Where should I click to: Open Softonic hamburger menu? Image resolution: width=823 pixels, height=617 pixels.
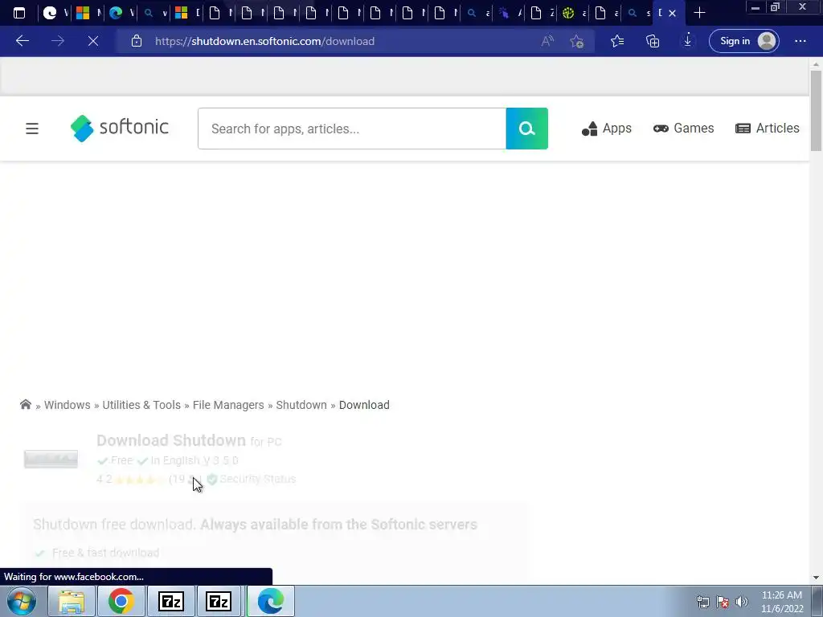(32, 129)
